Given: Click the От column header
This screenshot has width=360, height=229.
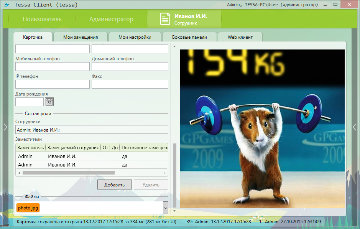Looking at the screenshot, I should pyautogui.click(x=105, y=148).
